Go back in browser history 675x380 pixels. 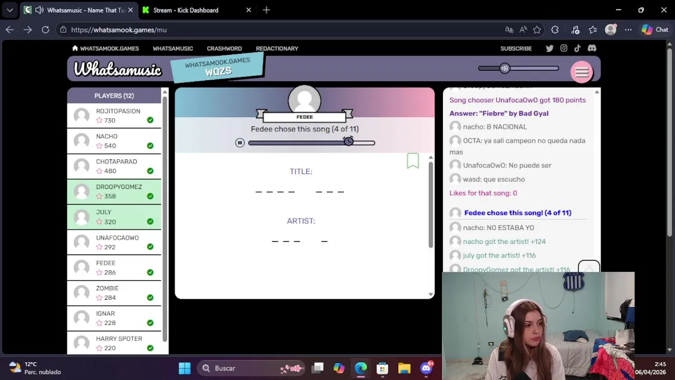coord(9,30)
